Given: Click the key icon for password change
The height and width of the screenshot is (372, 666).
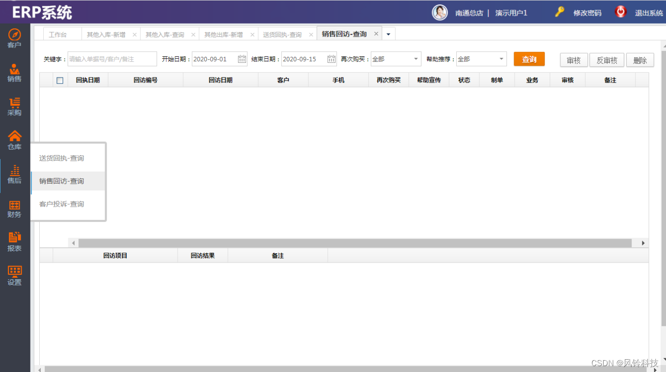Looking at the screenshot, I should click(x=559, y=12).
